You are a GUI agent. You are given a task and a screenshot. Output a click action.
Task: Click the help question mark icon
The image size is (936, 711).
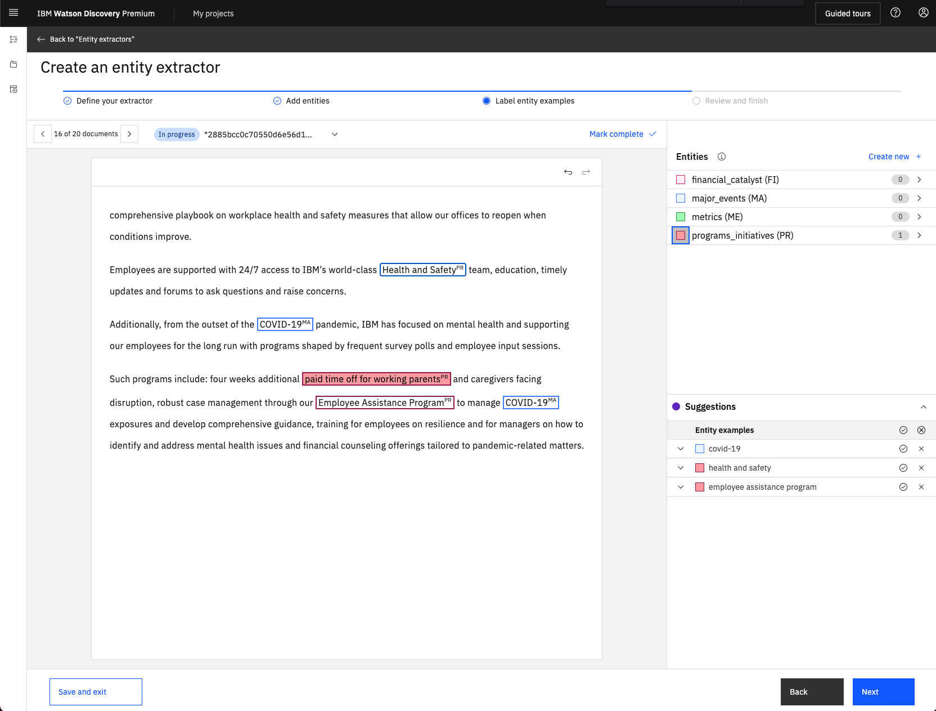tap(895, 13)
